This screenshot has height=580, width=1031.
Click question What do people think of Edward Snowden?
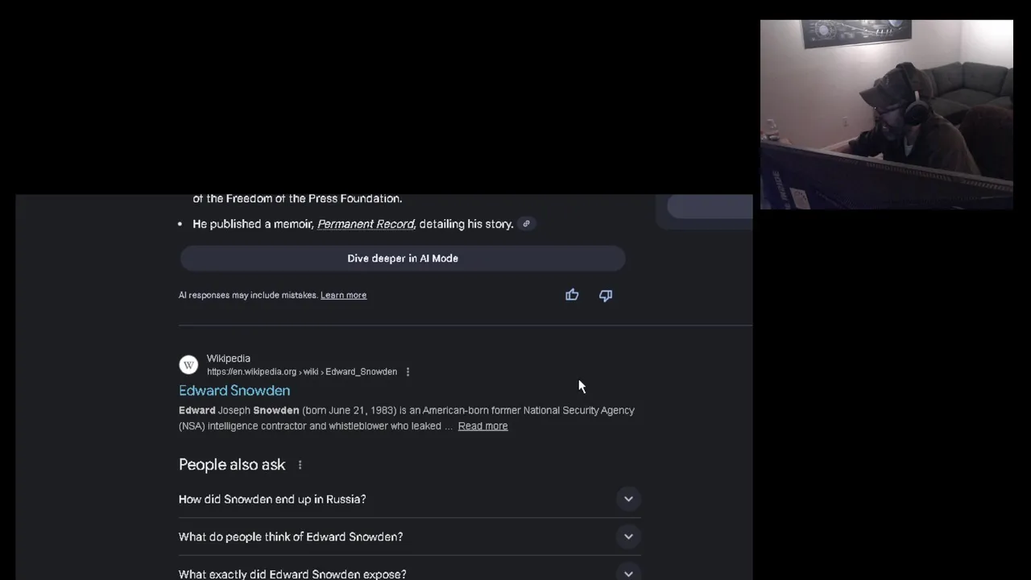[x=291, y=536]
